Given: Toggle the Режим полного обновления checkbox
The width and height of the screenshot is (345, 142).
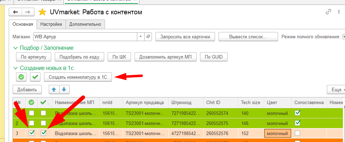Looking at the screenshot, I should 344,37.
